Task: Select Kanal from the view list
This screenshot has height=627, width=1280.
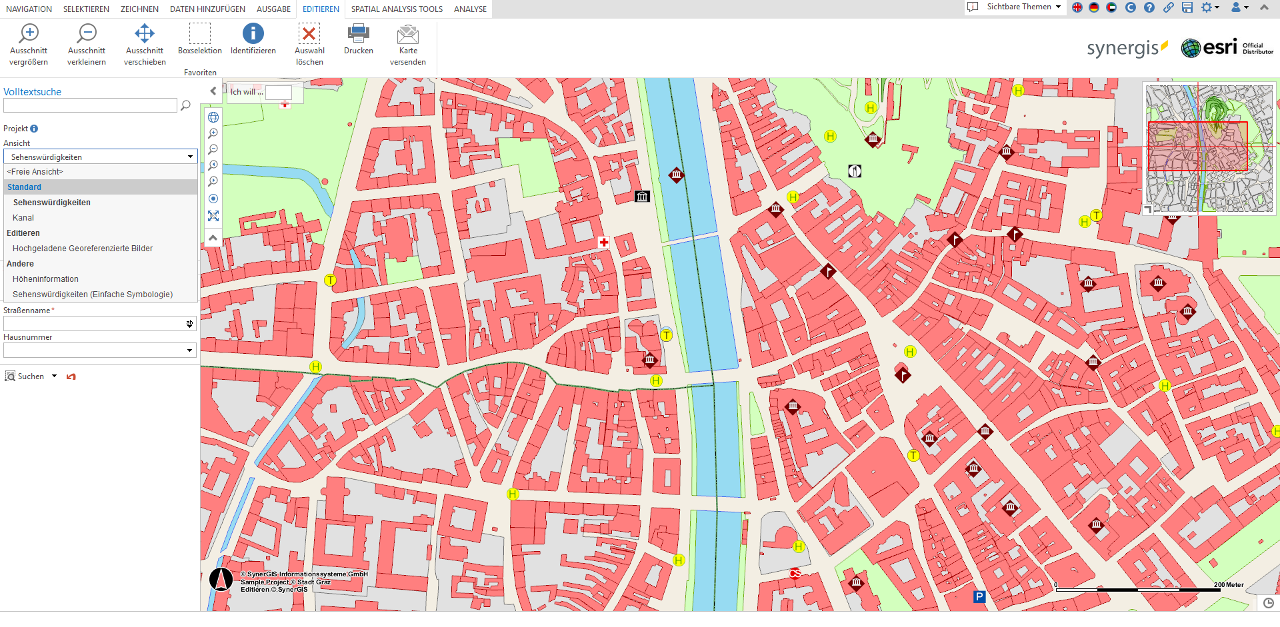Action: tap(23, 218)
